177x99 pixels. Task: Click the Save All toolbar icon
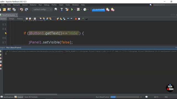14,10
